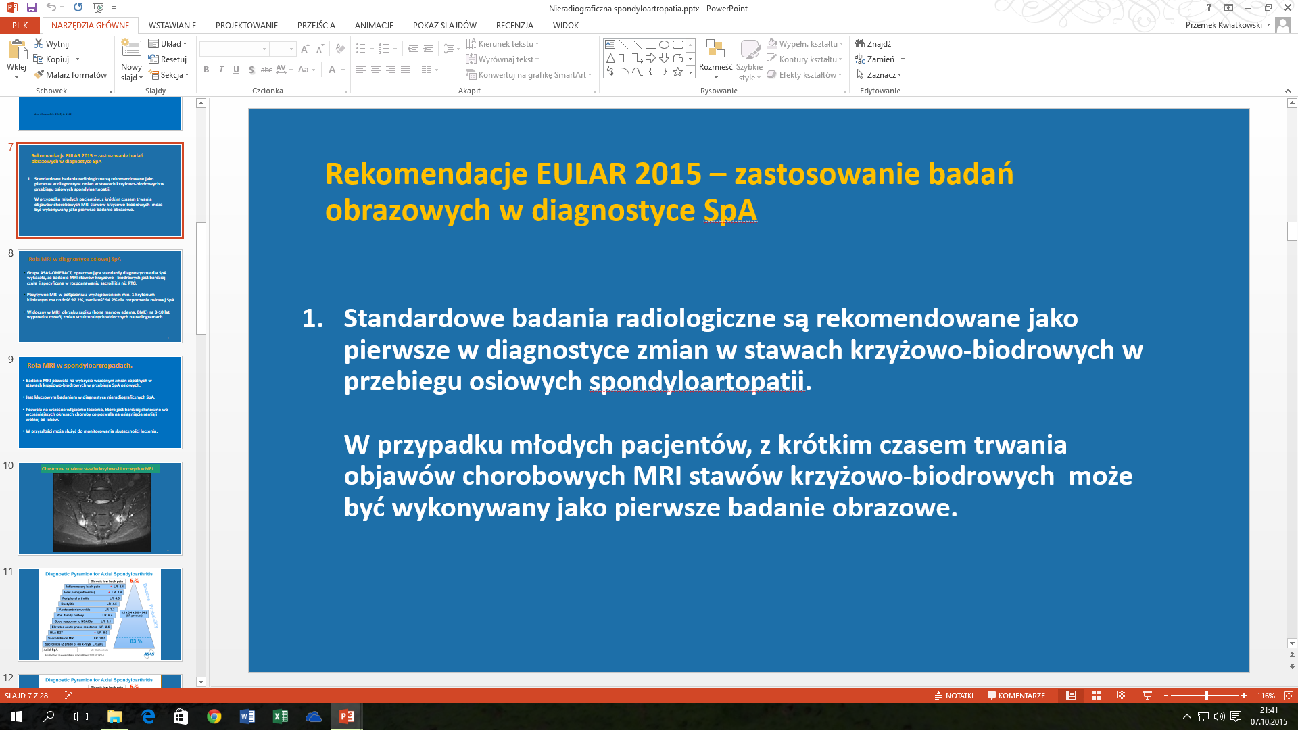Click the Undo arrow in title bar
The width and height of the screenshot is (1298, 730).
point(51,7)
